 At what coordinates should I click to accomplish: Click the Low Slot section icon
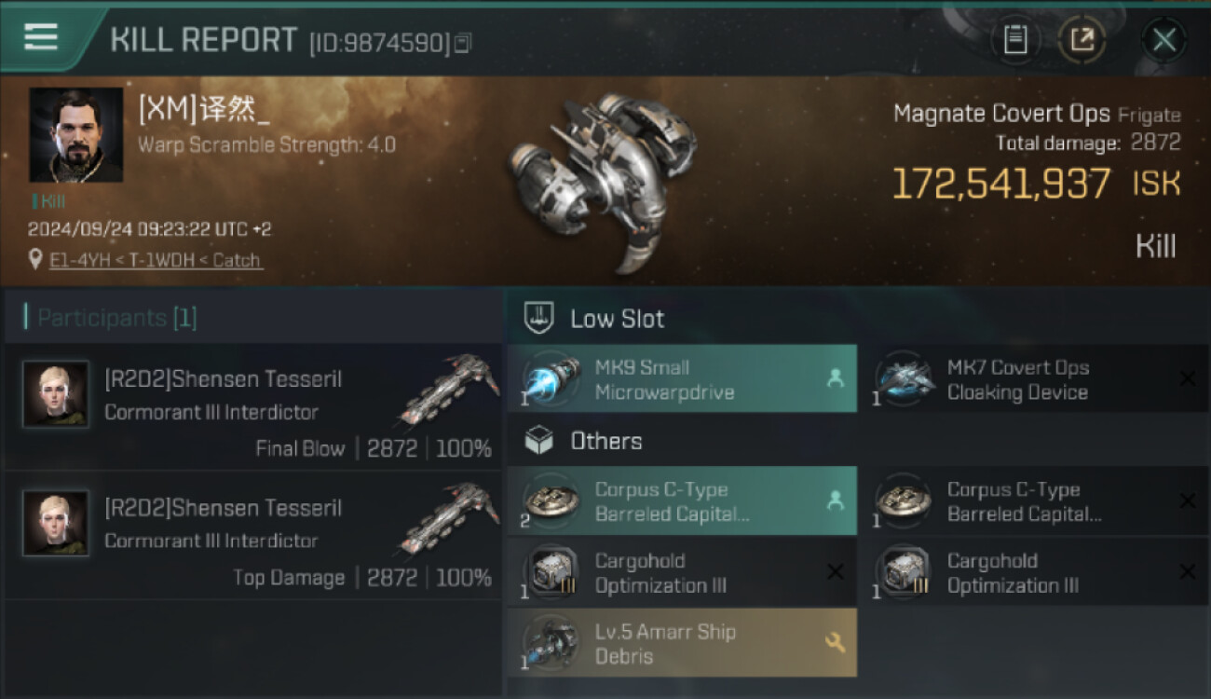539,318
